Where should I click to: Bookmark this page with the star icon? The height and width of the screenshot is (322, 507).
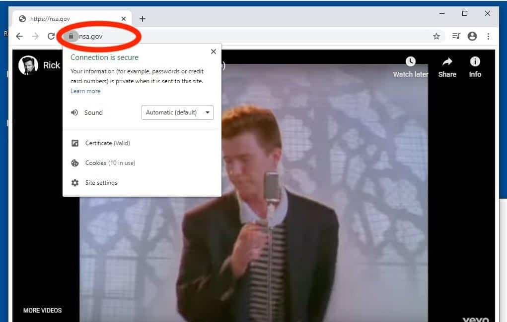(436, 36)
